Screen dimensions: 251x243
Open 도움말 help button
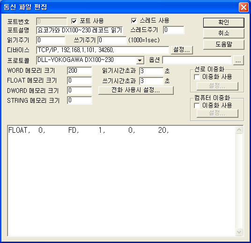[x=224, y=44]
